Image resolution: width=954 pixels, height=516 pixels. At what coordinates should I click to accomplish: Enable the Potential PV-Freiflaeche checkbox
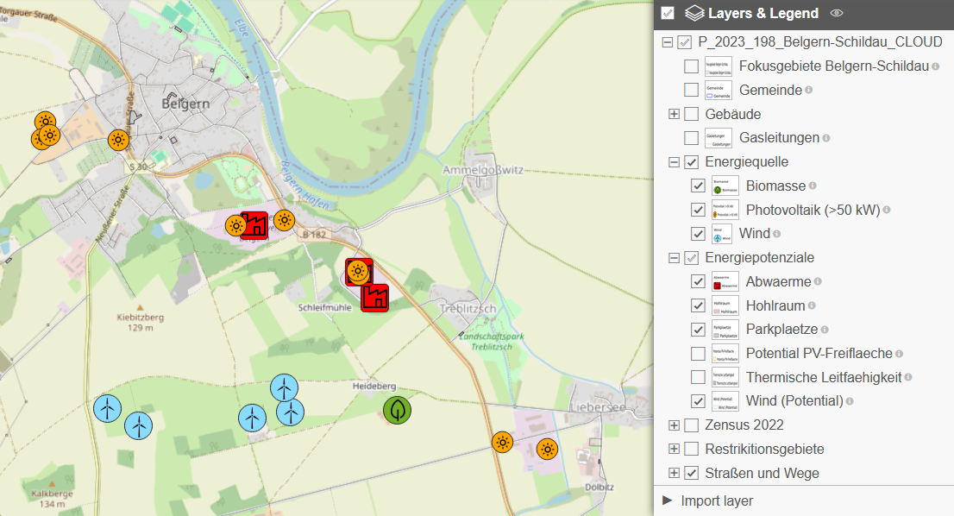pos(698,354)
